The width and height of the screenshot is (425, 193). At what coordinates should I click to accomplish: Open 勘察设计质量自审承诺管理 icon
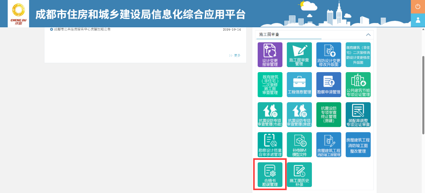(270, 144)
